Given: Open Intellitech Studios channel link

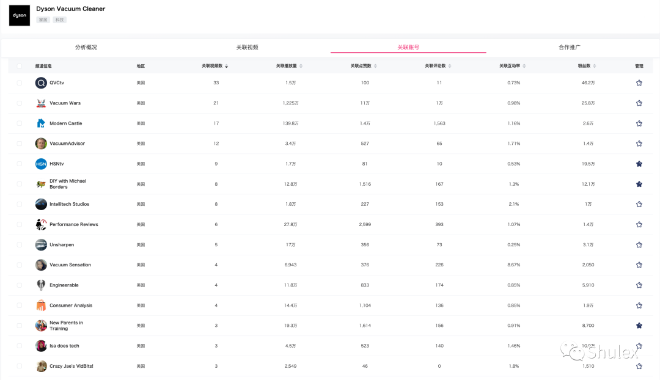Looking at the screenshot, I should (x=70, y=204).
